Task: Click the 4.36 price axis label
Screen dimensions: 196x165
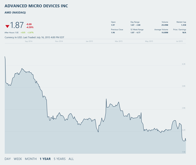Action: [184, 64]
